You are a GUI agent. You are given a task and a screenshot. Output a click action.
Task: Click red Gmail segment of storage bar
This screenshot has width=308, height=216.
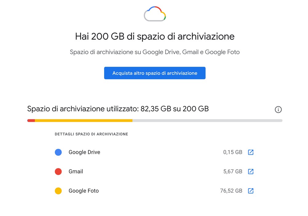pyautogui.click(x=31, y=120)
